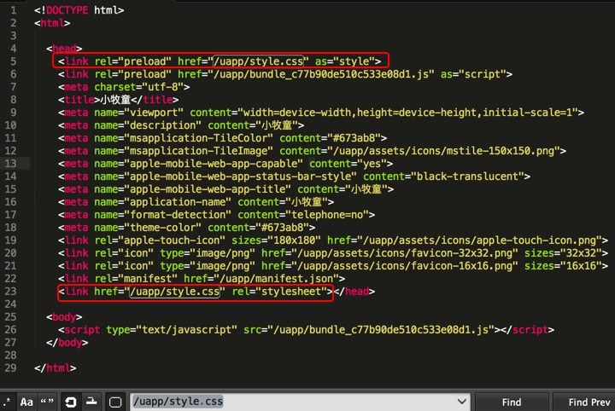The image size is (615, 411).
Task: Click line number 29 in the gutter
Action: pyautogui.click(x=10, y=368)
